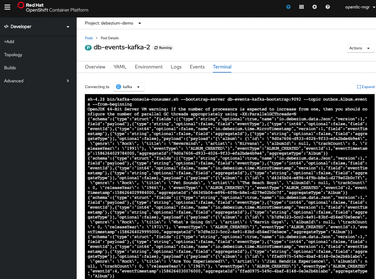
Task: Select the kafka container dropdown
Action: 129,87
